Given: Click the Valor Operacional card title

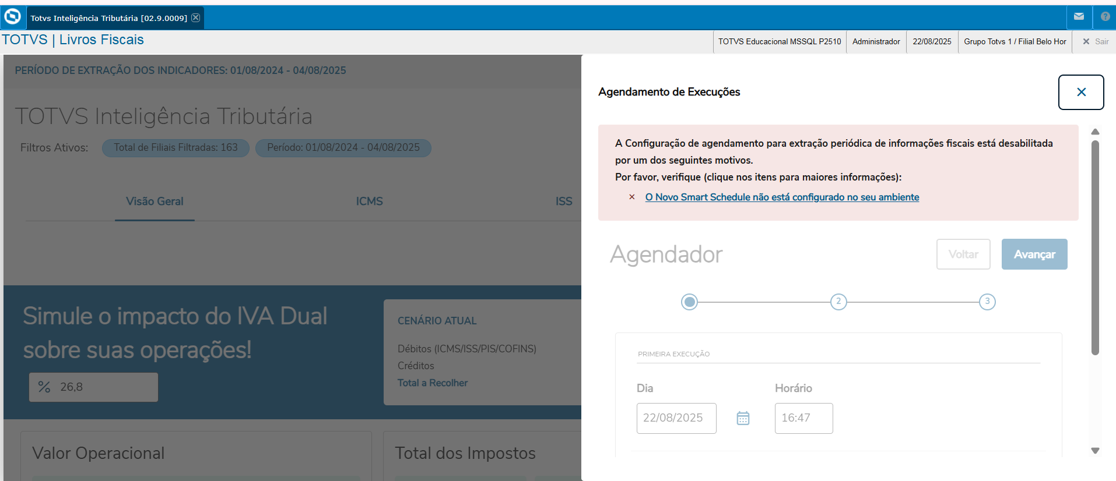Looking at the screenshot, I should (x=99, y=453).
